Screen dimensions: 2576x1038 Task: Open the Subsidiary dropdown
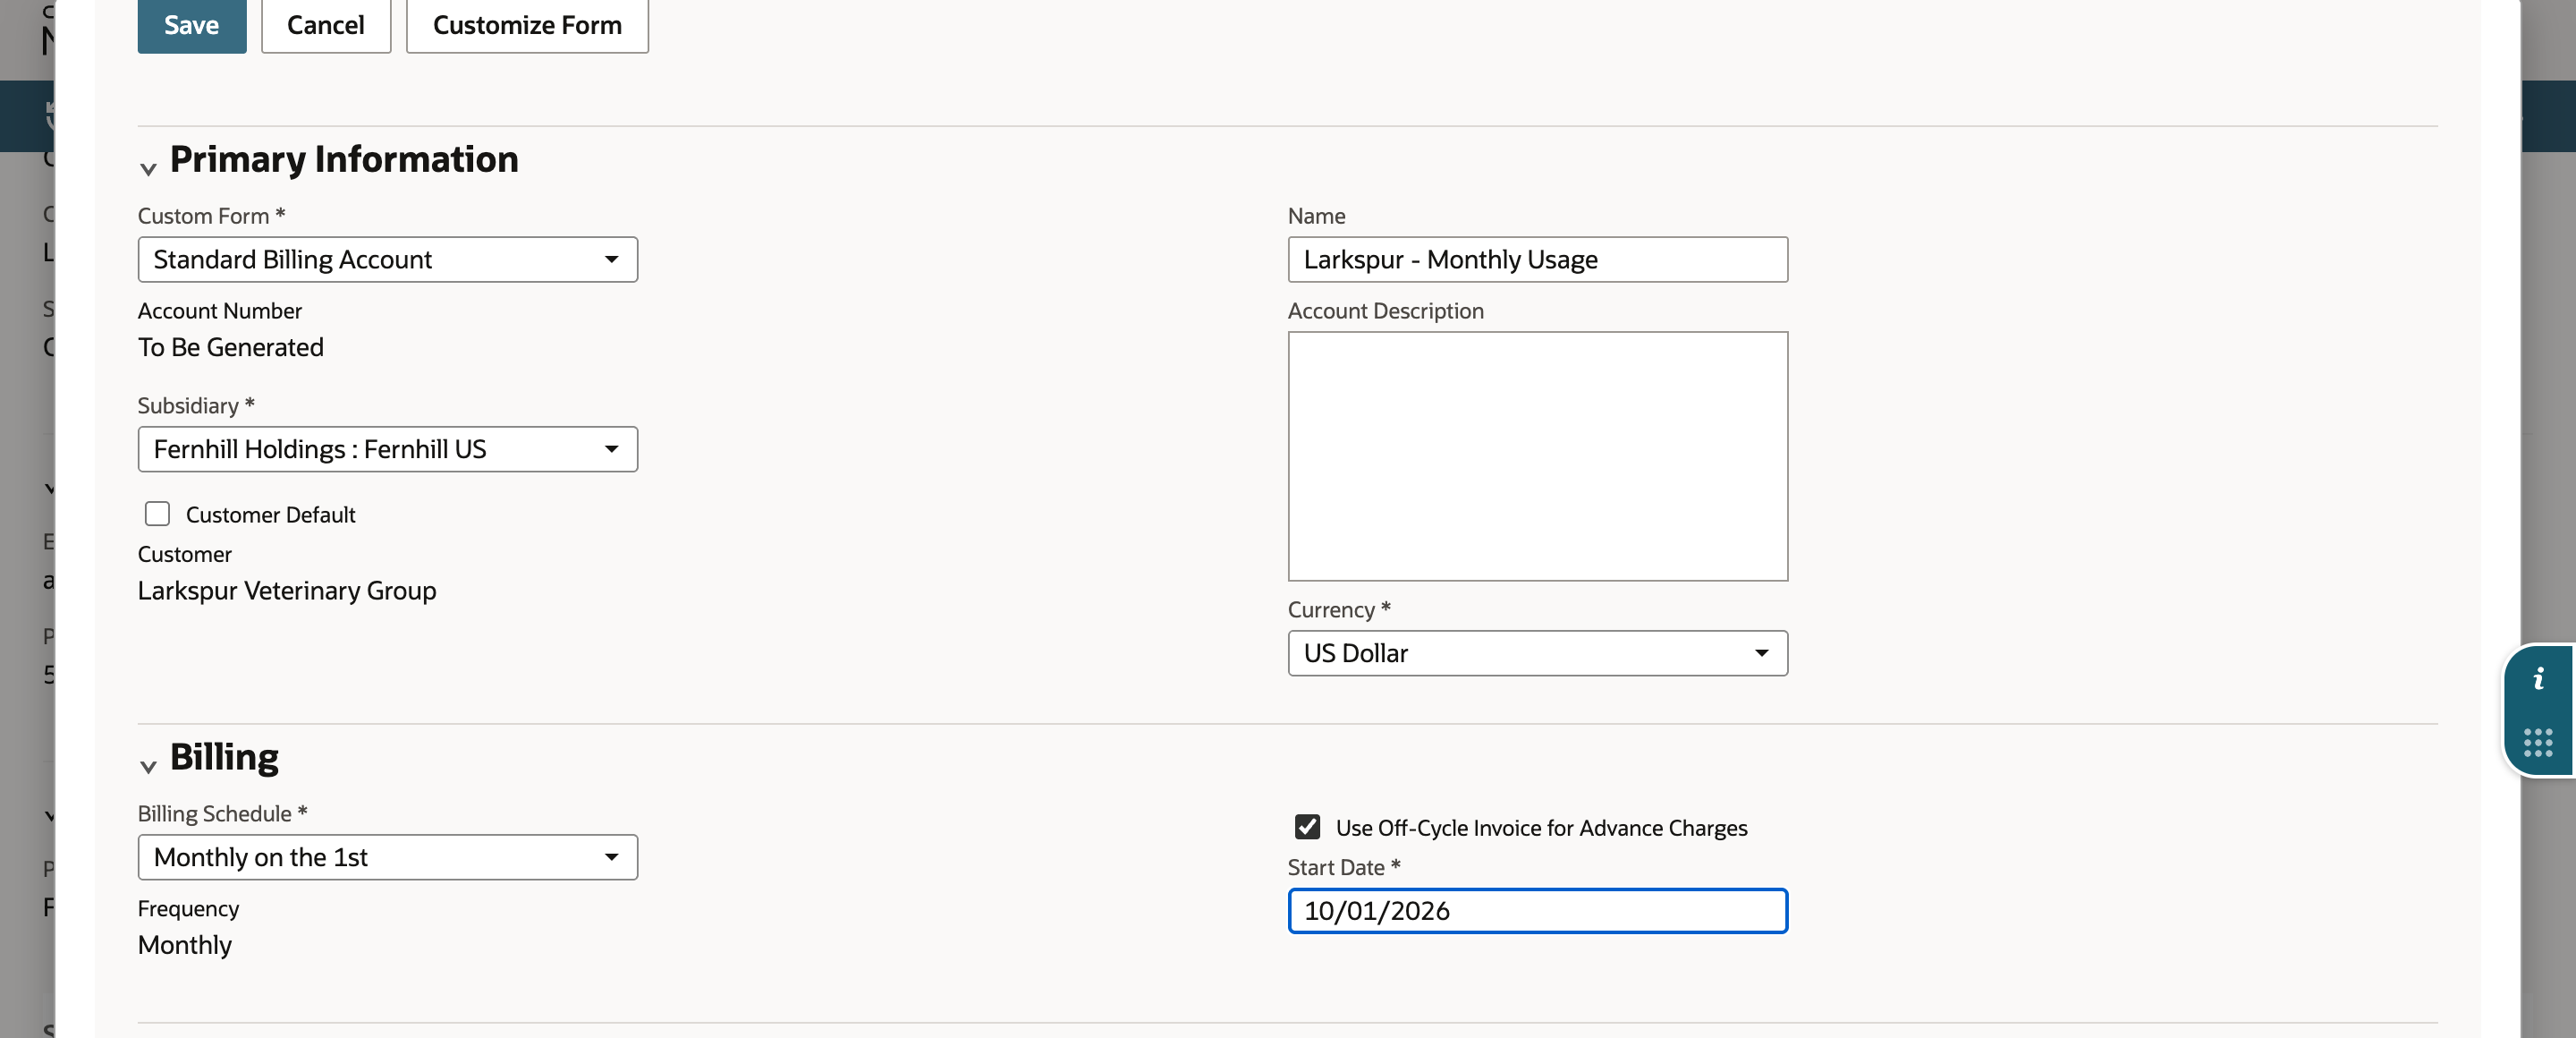click(388, 449)
